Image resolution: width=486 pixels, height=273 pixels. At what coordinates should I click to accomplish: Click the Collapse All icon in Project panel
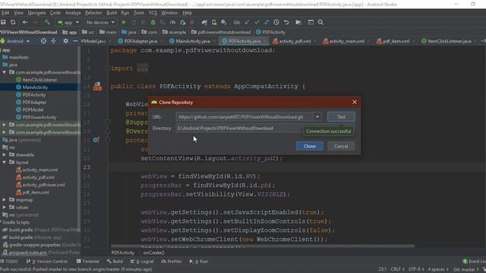tap(53, 41)
